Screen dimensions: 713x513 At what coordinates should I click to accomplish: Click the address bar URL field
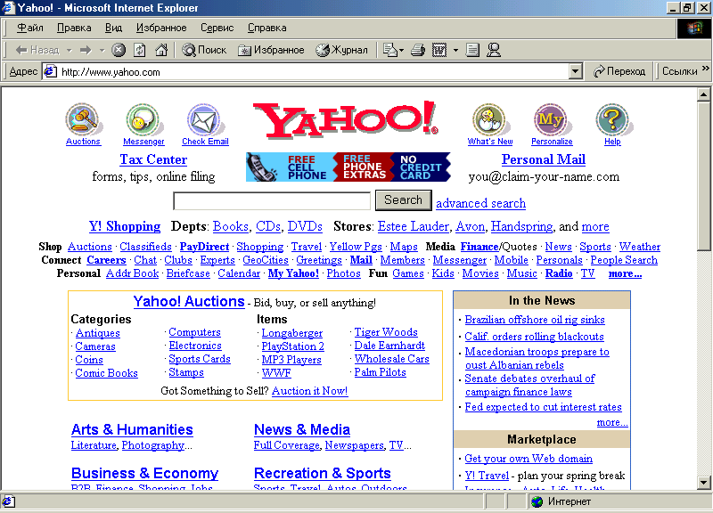(314, 72)
